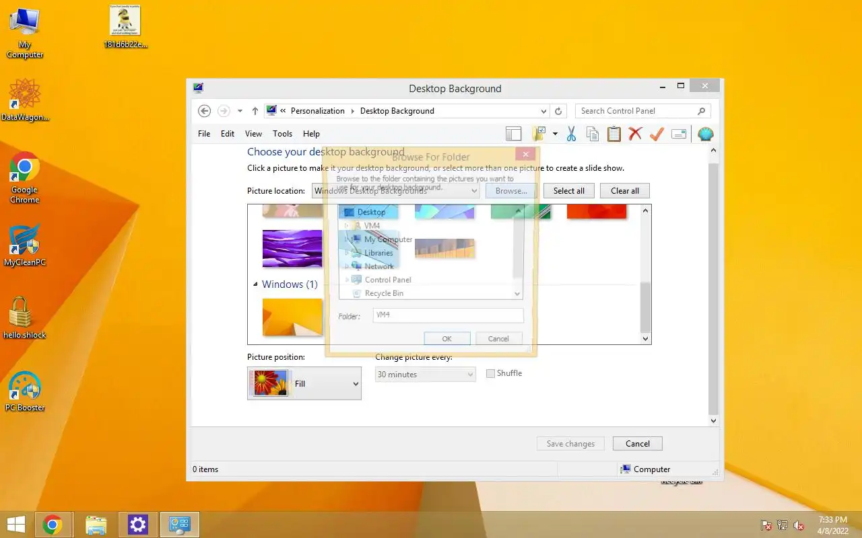Collapse the Windows (1) group triangle
The image size is (862, 538).
255,284
